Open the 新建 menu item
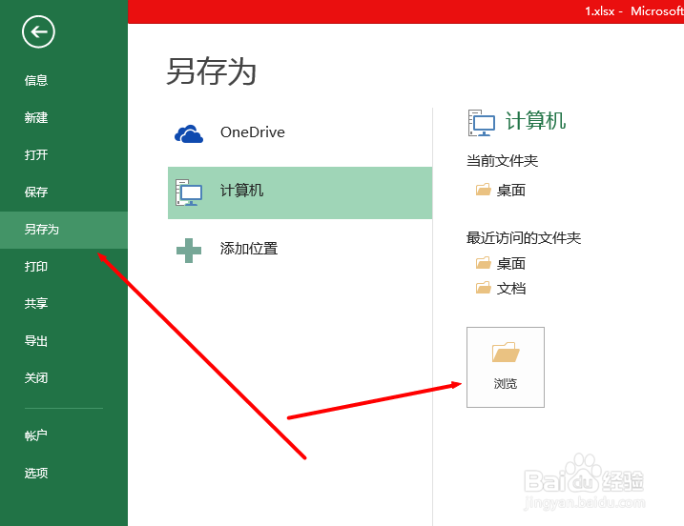Viewport: 684px width, 526px height. pyautogui.click(x=36, y=117)
